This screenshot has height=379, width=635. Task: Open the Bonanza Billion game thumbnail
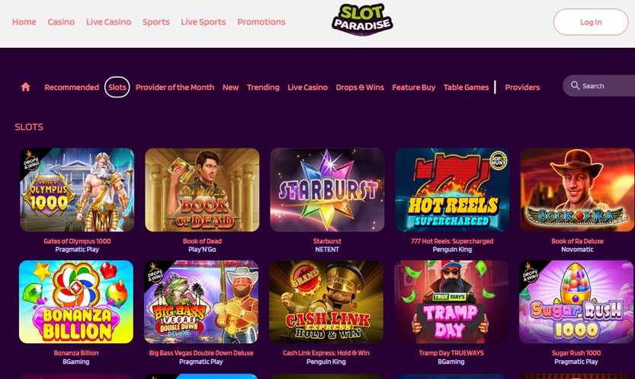pyautogui.click(x=76, y=301)
